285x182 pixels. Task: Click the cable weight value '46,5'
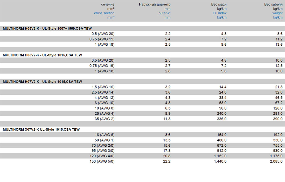tap(279, 98)
